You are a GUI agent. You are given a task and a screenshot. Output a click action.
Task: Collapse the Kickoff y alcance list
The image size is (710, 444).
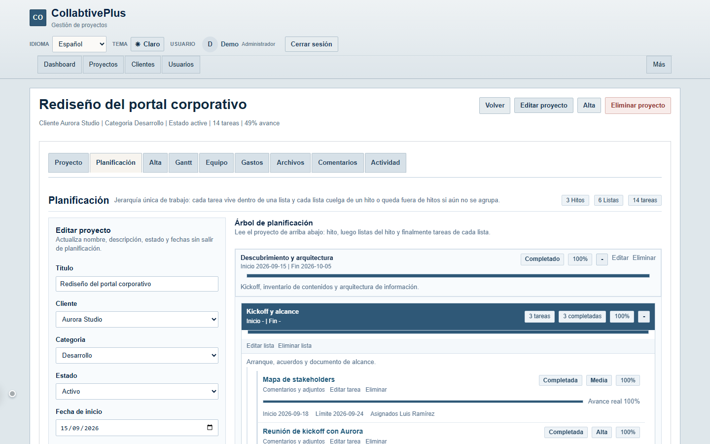pos(644,317)
